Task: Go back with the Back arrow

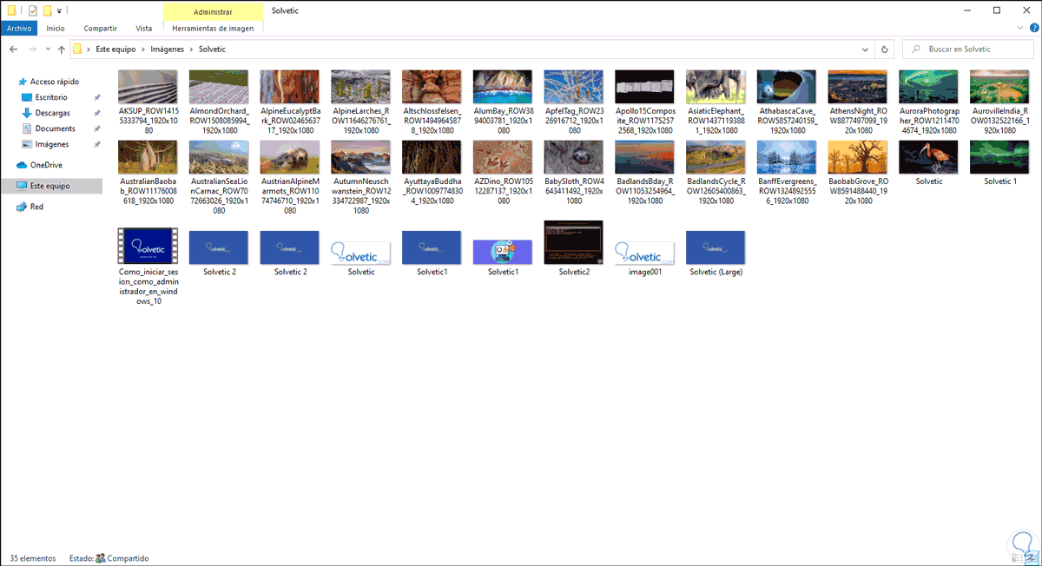Action: click(13, 49)
